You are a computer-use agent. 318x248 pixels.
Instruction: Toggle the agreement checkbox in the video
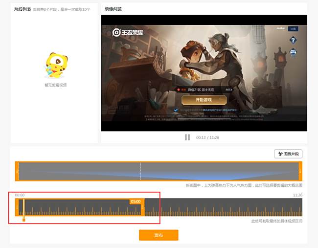pyautogui.click(x=176, y=110)
